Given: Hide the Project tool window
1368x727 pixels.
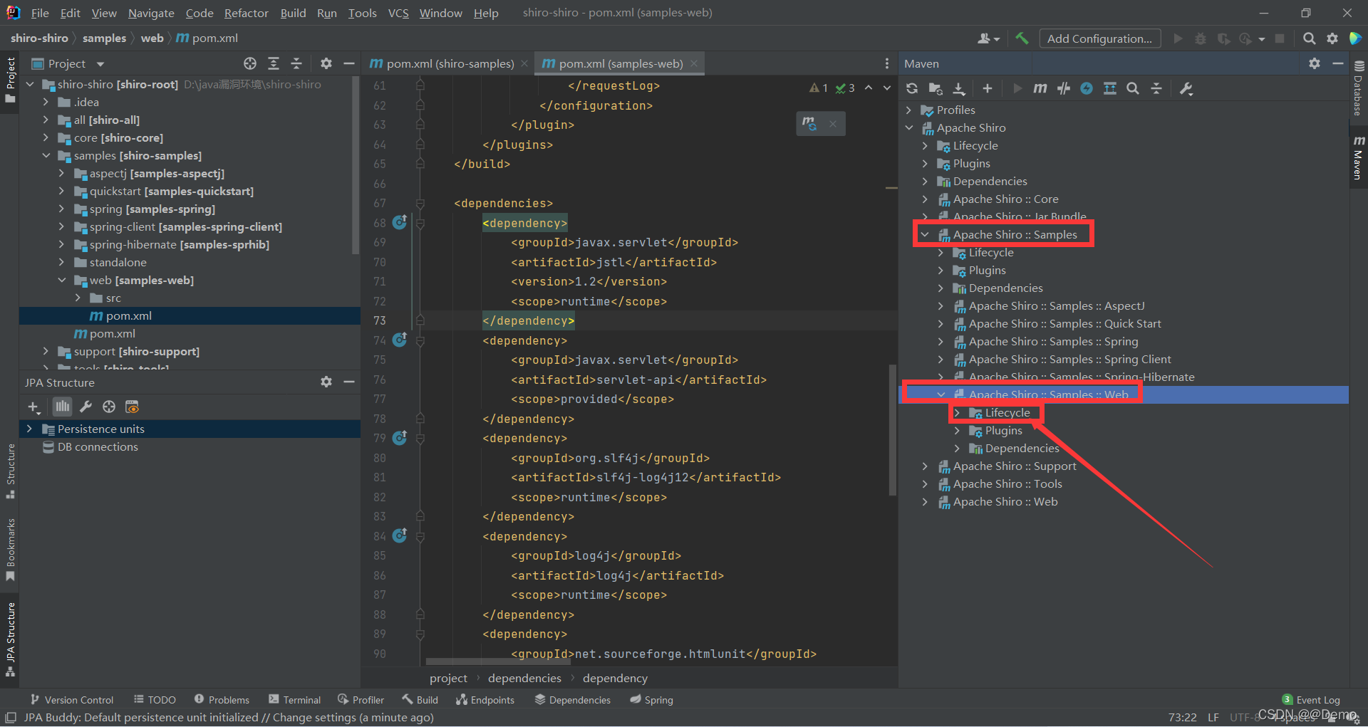Looking at the screenshot, I should [x=349, y=63].
